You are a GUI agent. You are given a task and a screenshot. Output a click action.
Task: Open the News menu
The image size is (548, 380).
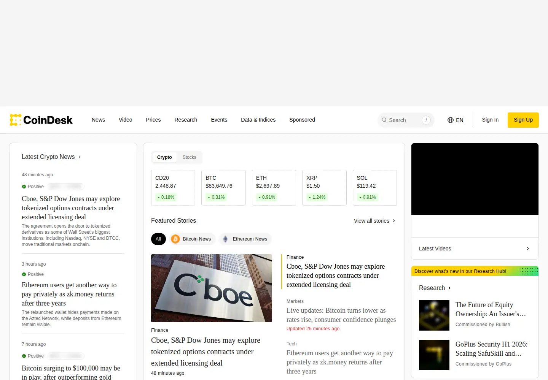coord(98,120)
